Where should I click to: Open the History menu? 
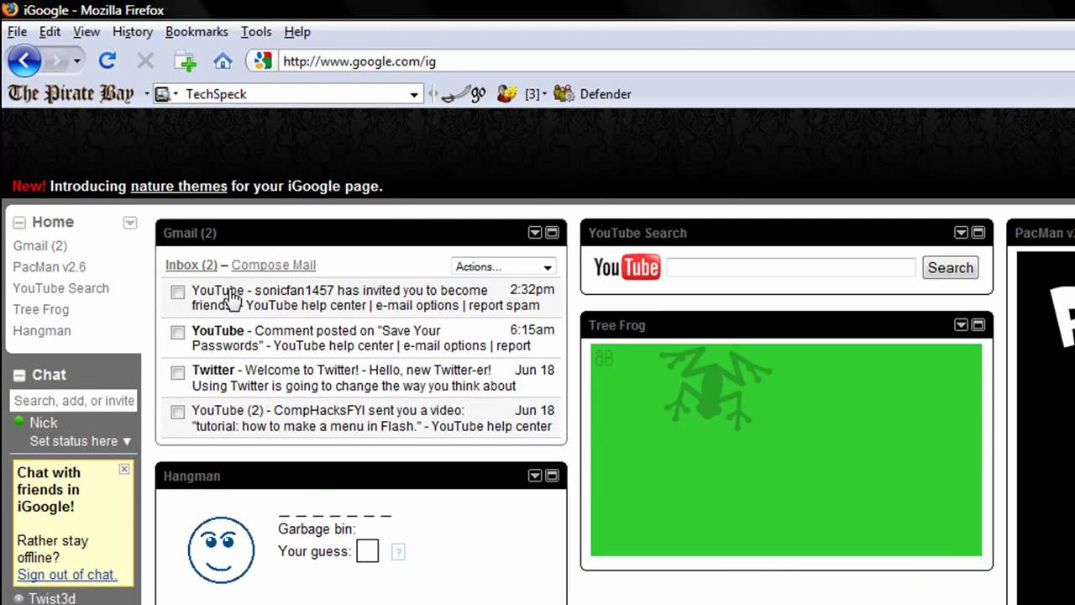[x=133, y=31]
